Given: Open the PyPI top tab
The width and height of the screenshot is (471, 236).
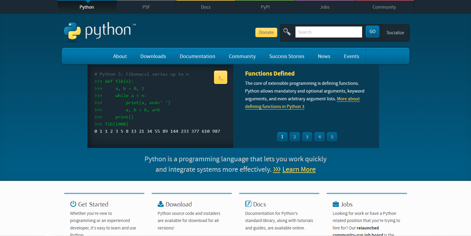Looking at the screenshot, I should (x=265, y=7).
